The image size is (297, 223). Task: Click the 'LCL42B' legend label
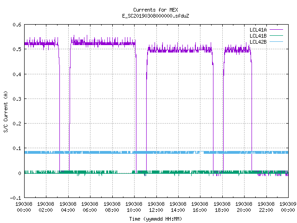click(x=258, y=42)
